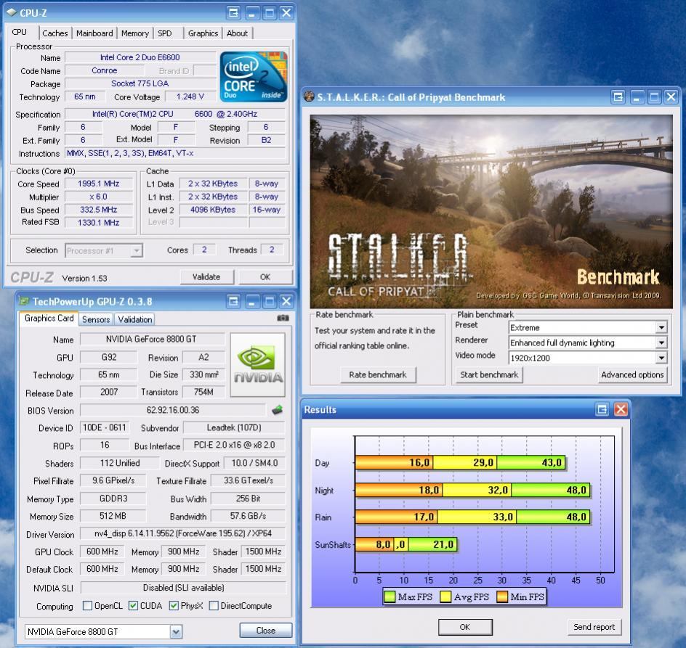Click the S.T.A.L.K.E.R. benchmark title bar icon
686x648 pixels.
309,97
